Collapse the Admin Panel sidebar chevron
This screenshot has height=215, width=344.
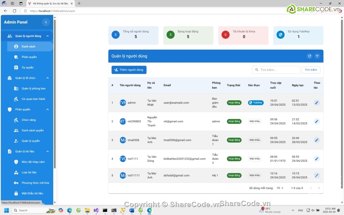coord(46,22)
